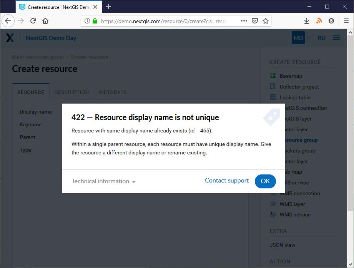Expand the dropdown arrow beside MD avatar
Viewport: 354px width, 268px height.
pos(309,38)
